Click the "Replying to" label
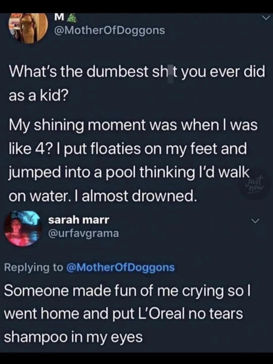The width and height of the screenshot is (273, 364). (x=33, y=267)
